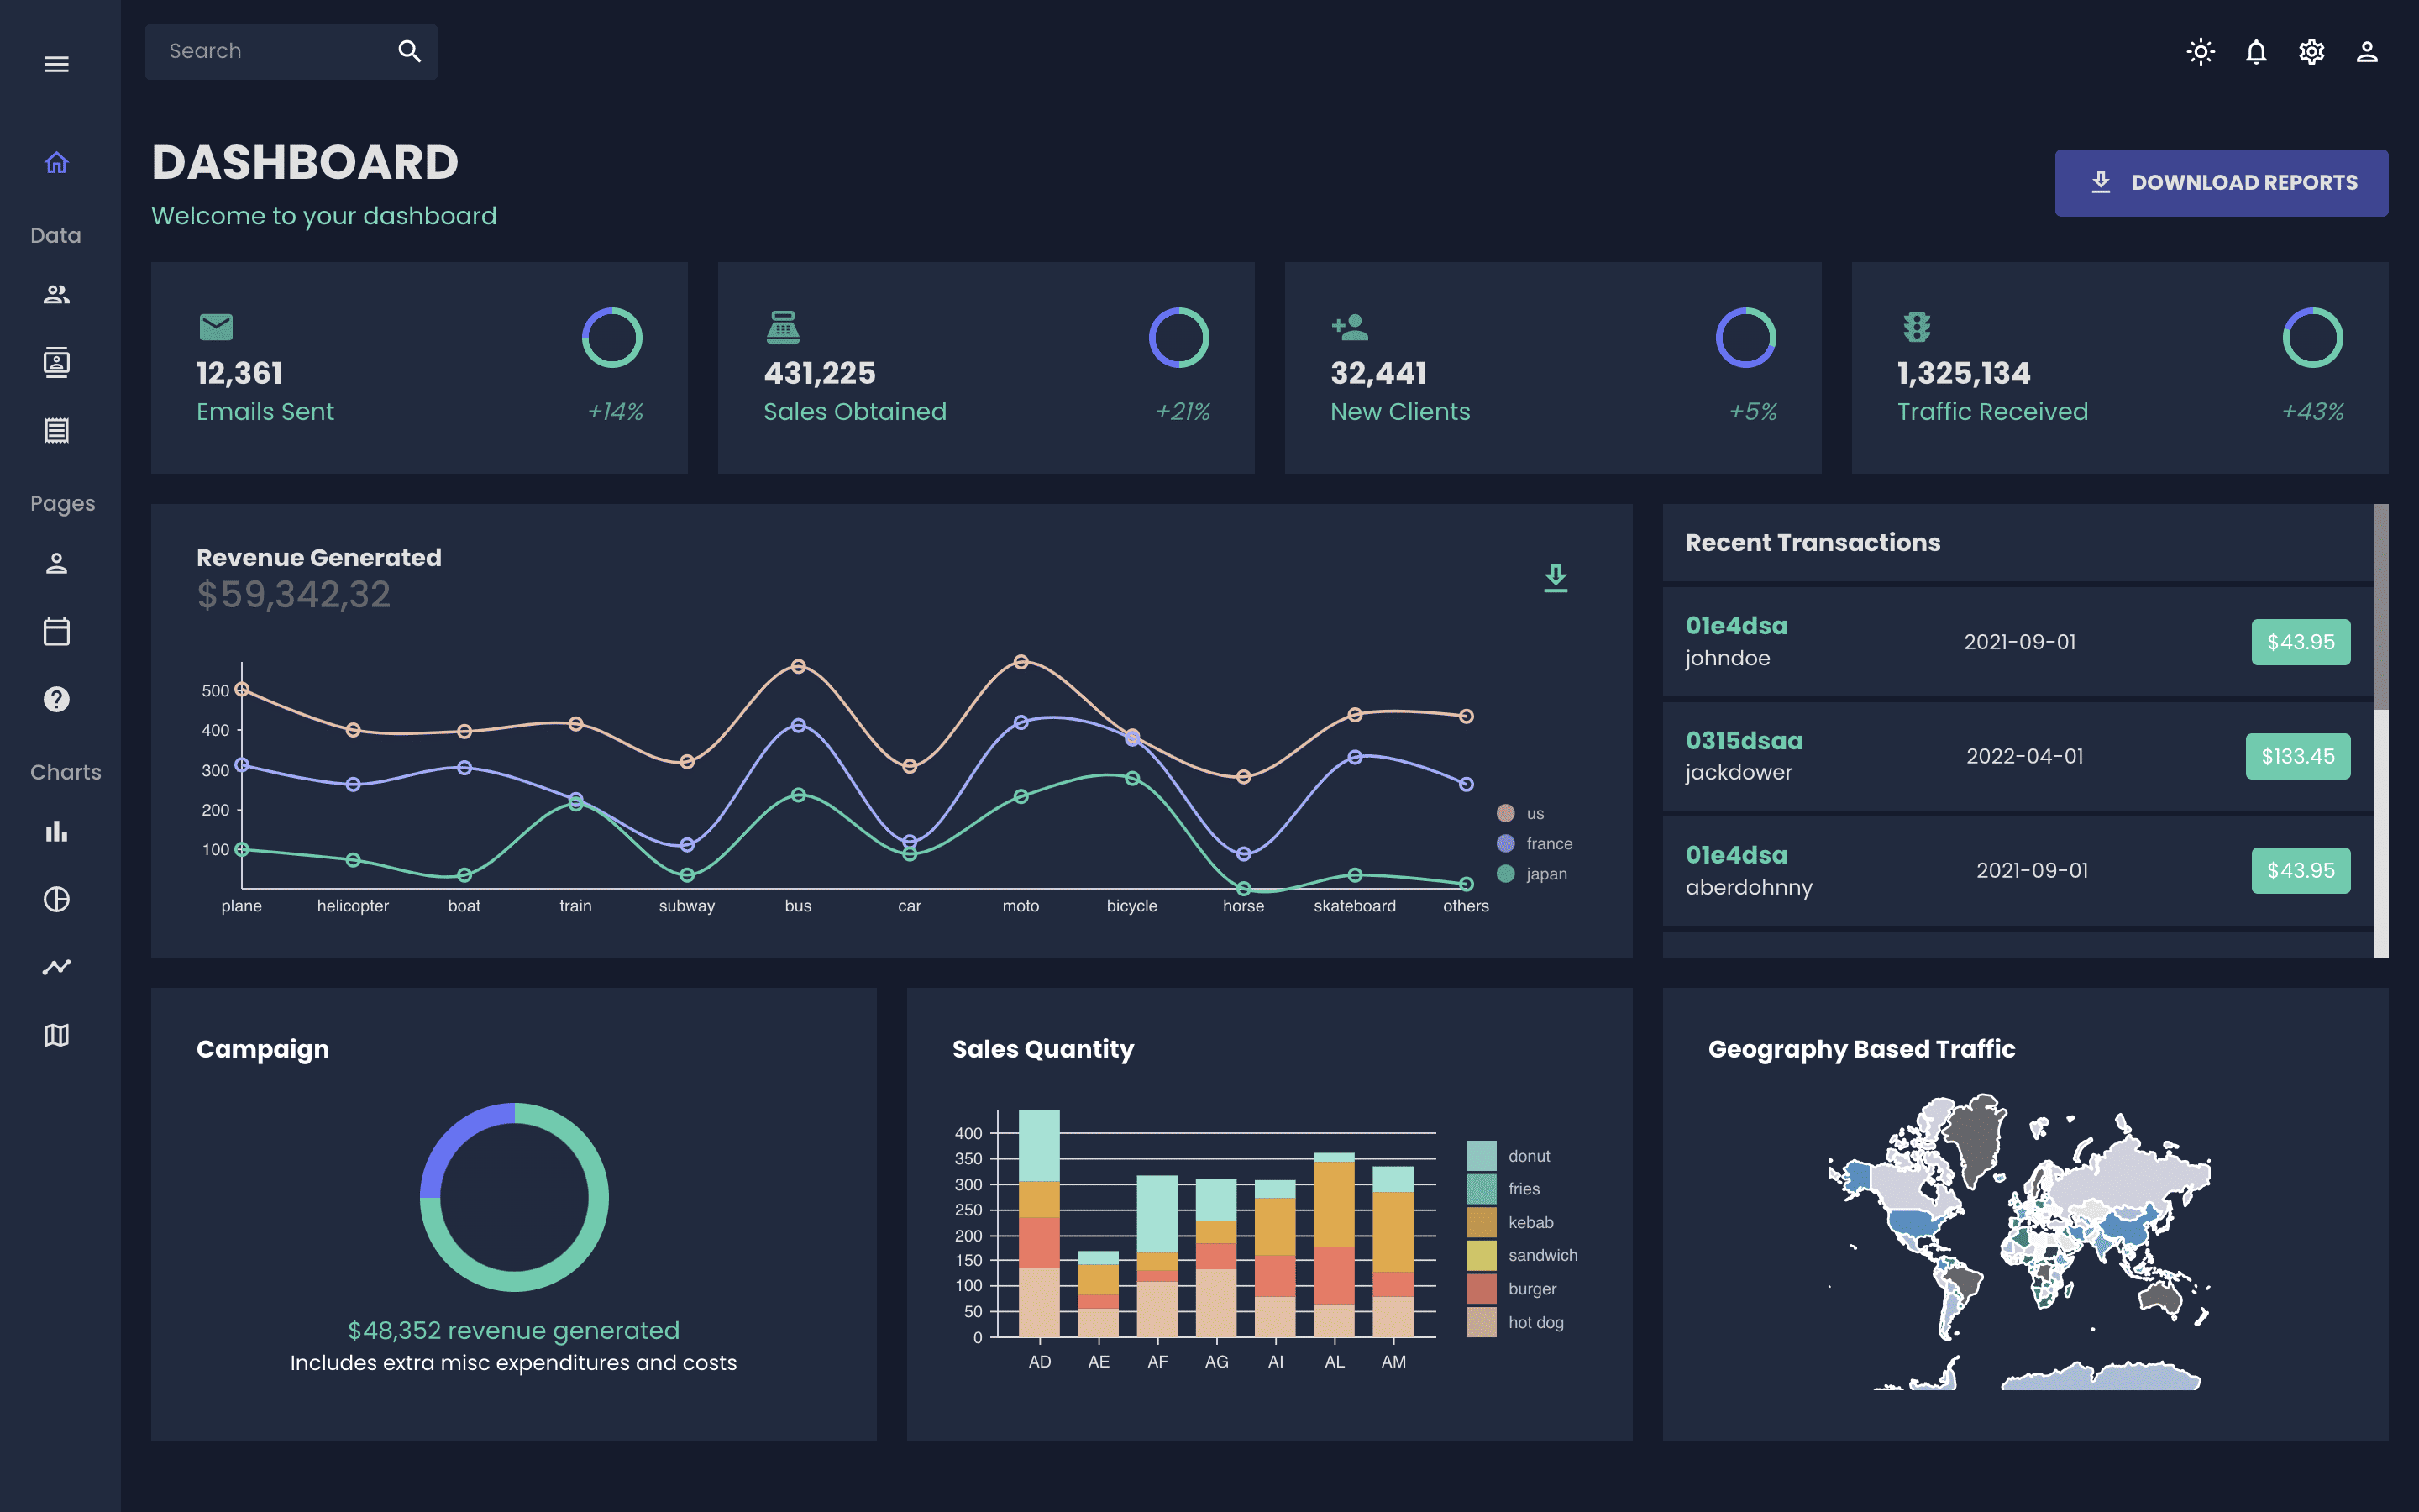Open the bar chart page icon
This screenshot has width=2419, height=1512.
click(57, 831)
